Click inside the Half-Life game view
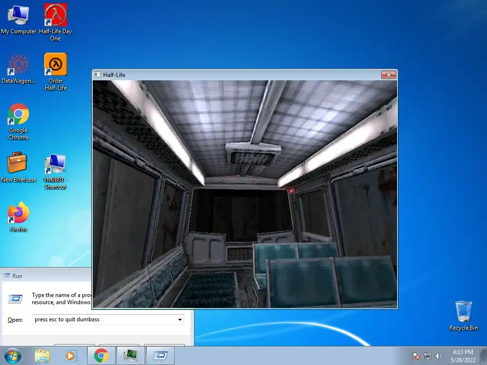 [x=245, y=194]
